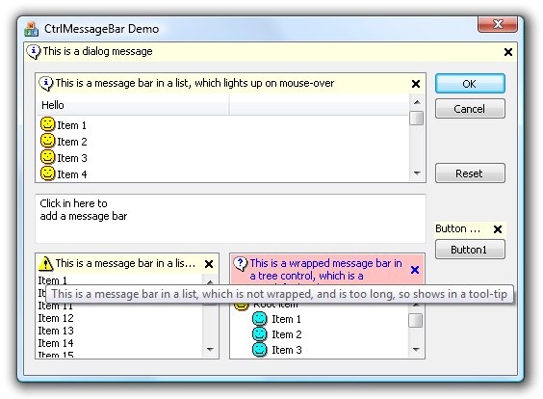
Task: Click the truncated 'This is a message bar in a lis…' text
Action: tap(125, 263)
